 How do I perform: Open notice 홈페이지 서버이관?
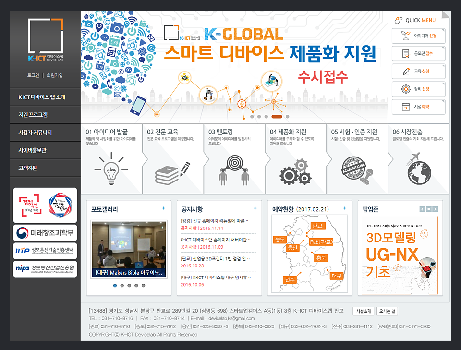click(216, 240)
